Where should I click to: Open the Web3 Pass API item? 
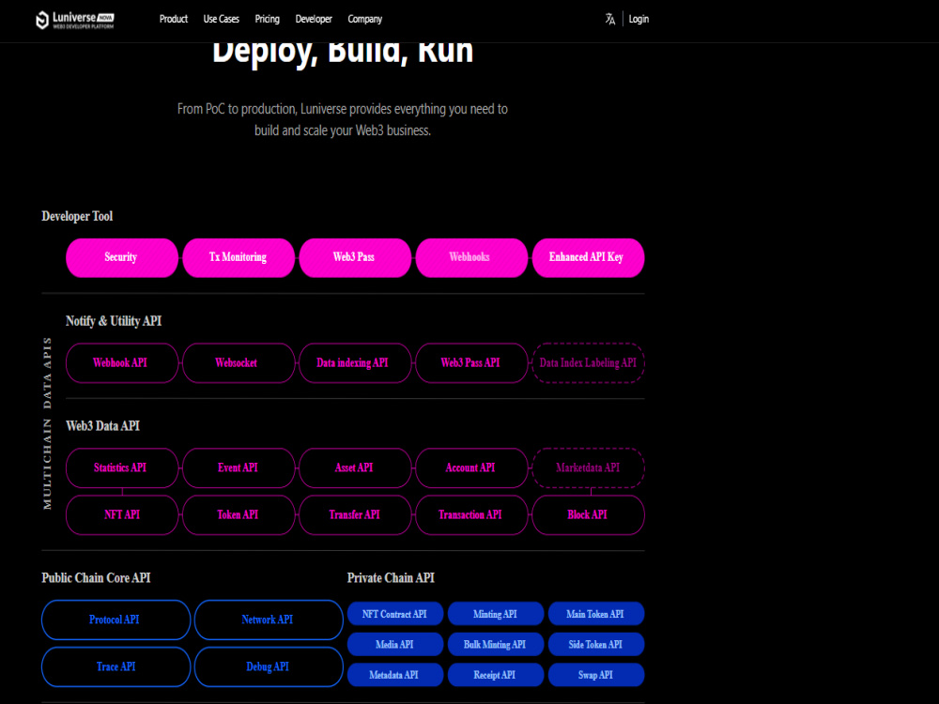471,362
